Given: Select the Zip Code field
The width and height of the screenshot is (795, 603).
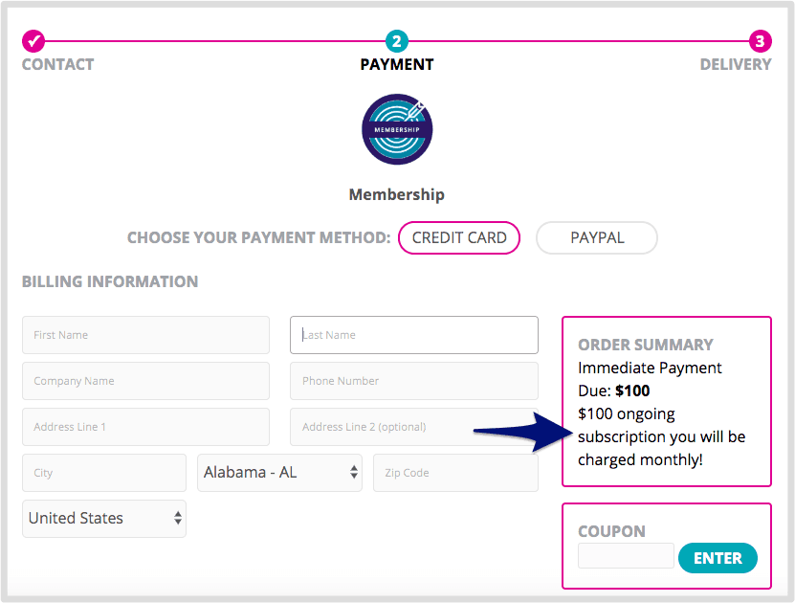Looking at the screenshot, I should (x=455, y=472).
